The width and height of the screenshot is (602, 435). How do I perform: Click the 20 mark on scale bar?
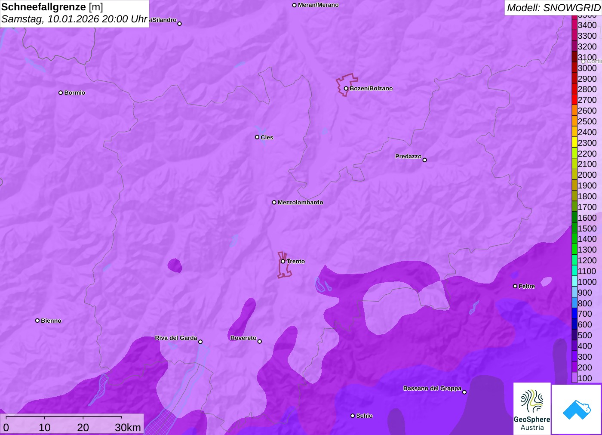point(83,427)
